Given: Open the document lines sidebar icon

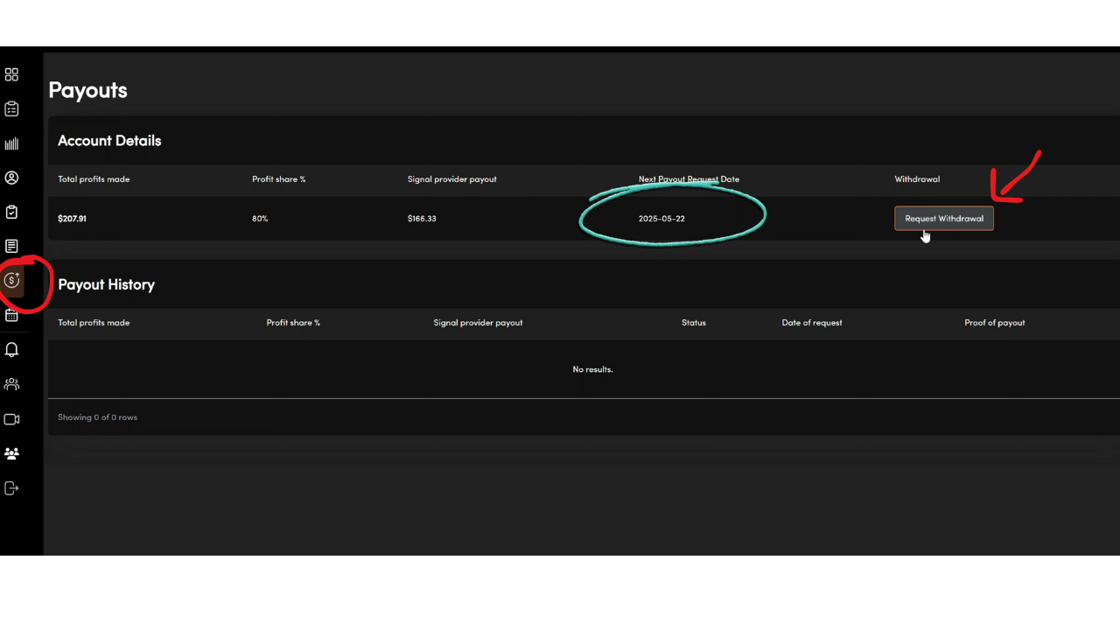Looking at the screenshot, I should coord(11,247).
